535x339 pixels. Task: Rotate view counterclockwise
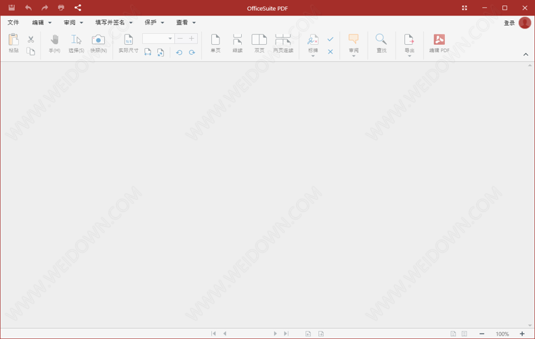pos(179,52)
